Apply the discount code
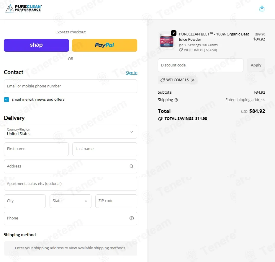 pyautogui.click(x=256, y=65)
